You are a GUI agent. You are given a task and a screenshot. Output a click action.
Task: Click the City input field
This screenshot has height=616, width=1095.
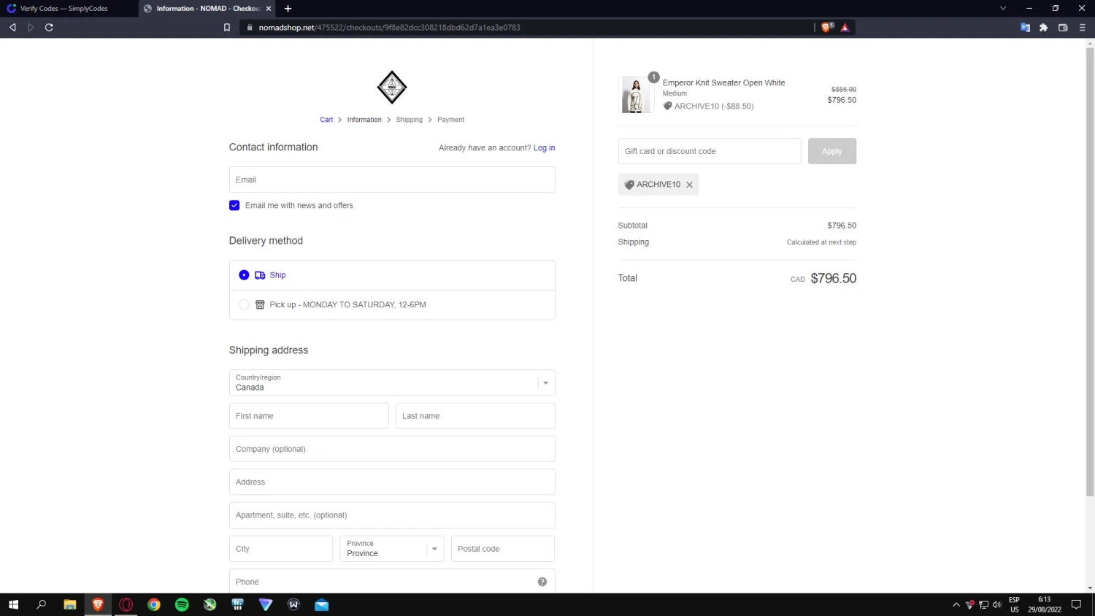[281, 549]
